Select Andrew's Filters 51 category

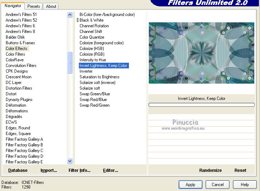click(x=21, y=15)
